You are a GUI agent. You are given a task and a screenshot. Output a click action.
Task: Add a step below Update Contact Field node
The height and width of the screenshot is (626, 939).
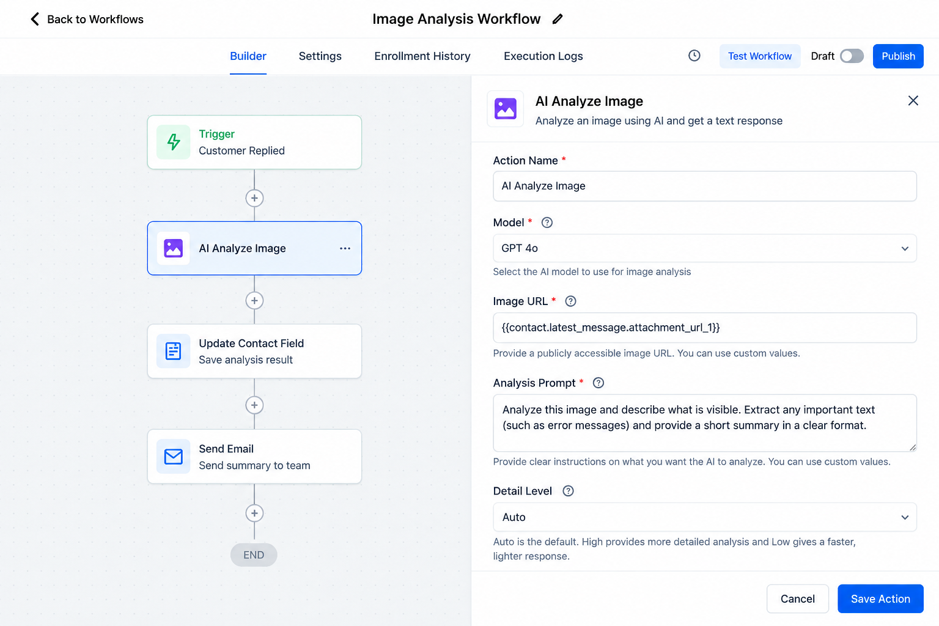[x=254, y=405]
